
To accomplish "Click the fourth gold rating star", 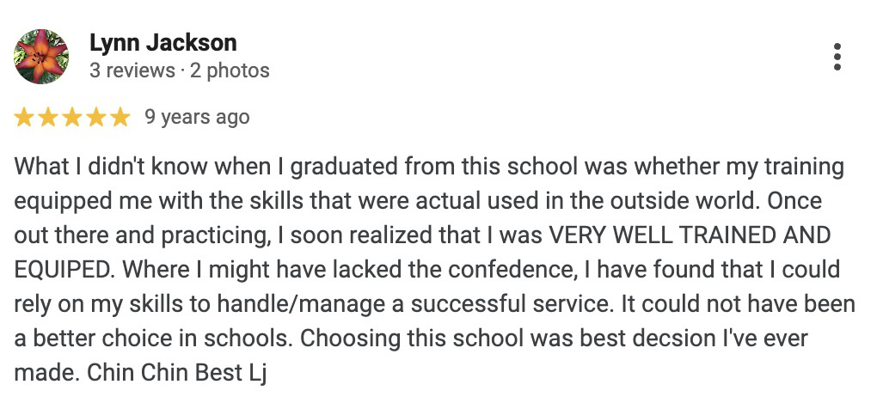I will point(95,118).
